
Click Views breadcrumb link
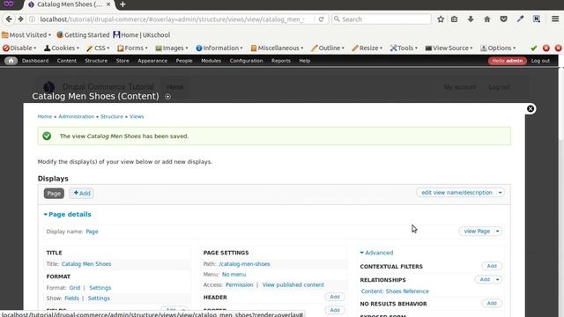[x=137, y=116]
